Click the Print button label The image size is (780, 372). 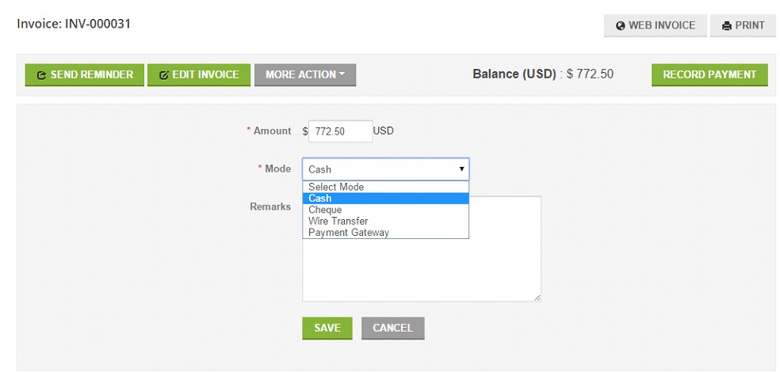[750, 25]
